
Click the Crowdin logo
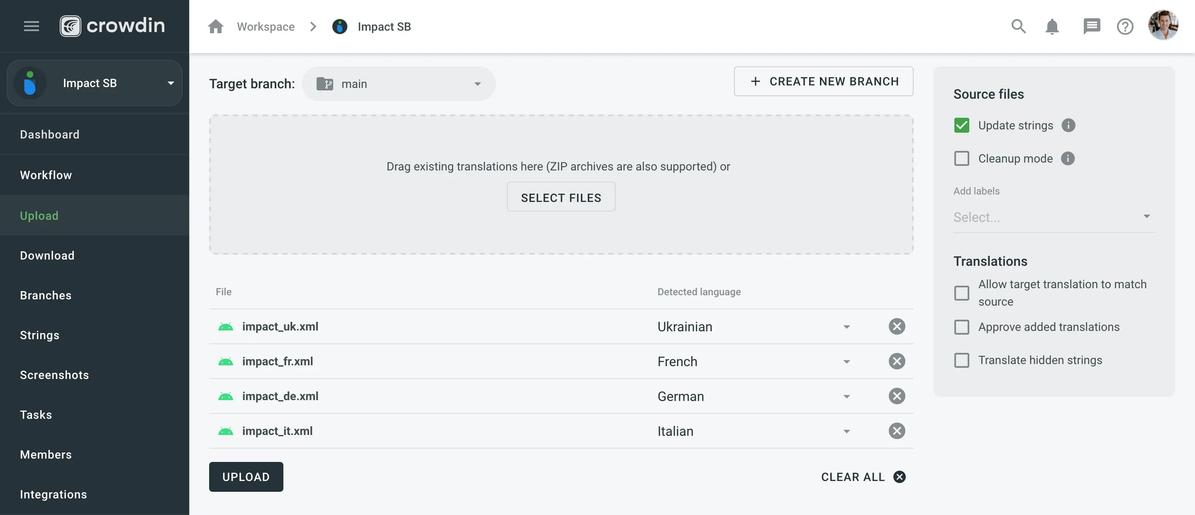112,25
